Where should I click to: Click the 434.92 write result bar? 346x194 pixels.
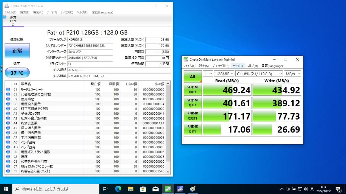(x=277, y=90)
